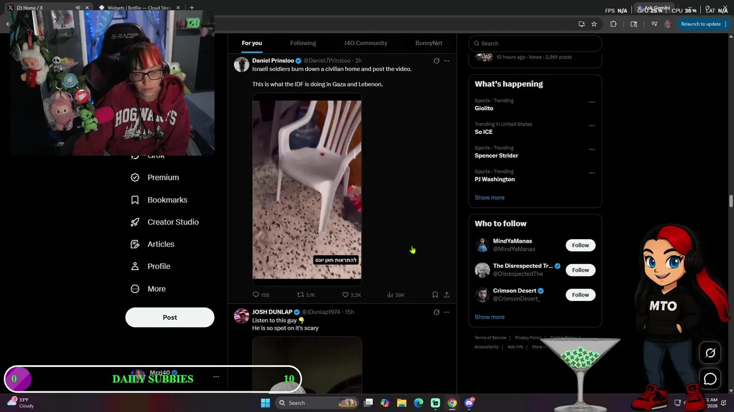This screenshot has width=734, height=412.
Task: Switch to the For you tab
Action: click(x=252, y=43)
